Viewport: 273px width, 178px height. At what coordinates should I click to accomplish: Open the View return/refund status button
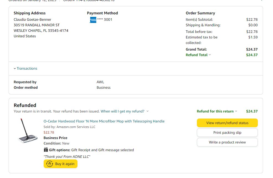click(x=227, y=123)
